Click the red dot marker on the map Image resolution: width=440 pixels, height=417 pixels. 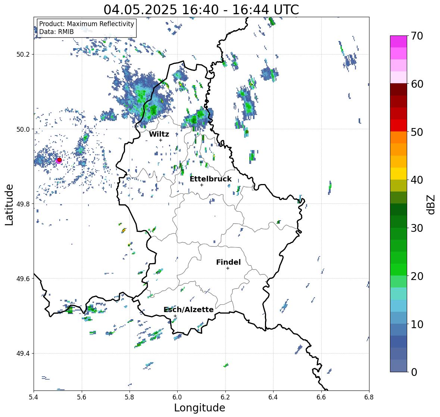(x=59, y=160)
